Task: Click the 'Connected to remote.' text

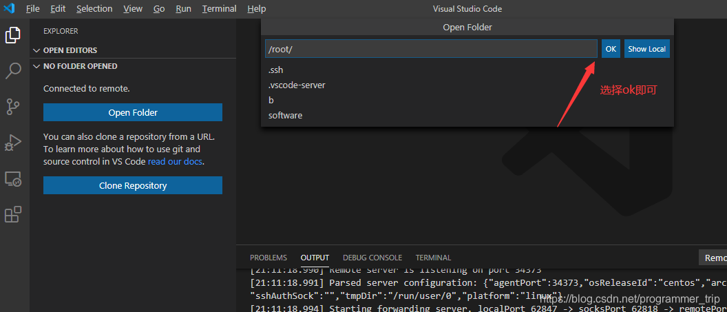Action: (87, 89)
